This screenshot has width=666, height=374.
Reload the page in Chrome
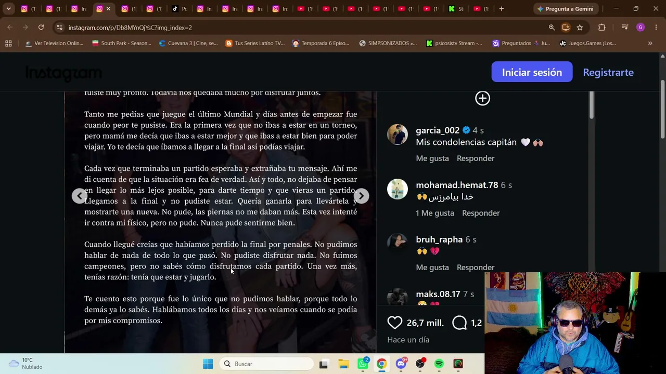(x=41, y=27)
